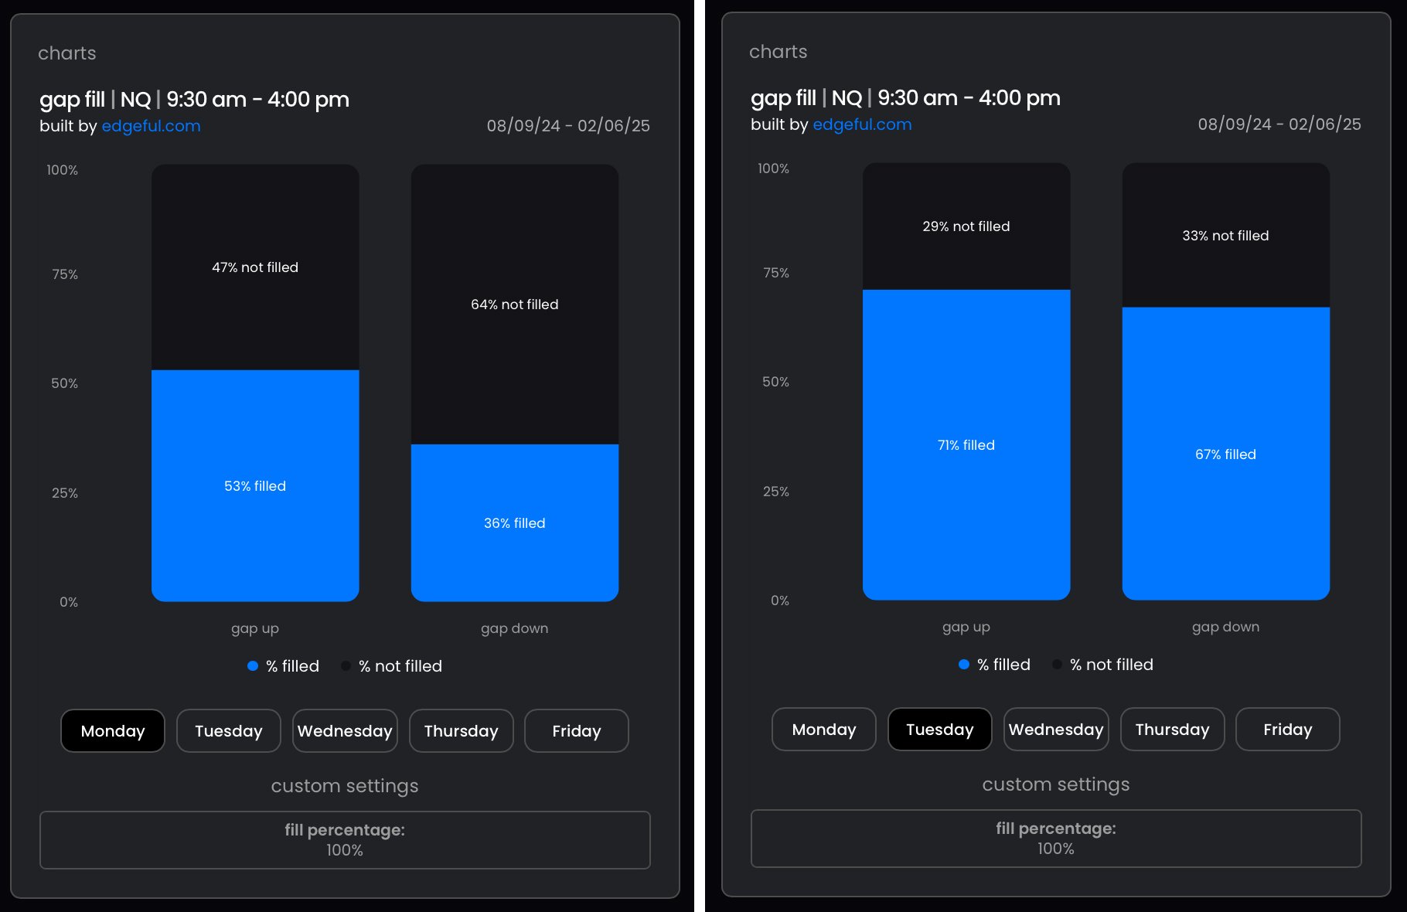Click 'custom settings' heading in left chart
The image size is (1407, 912).
[x=345, y=786]
